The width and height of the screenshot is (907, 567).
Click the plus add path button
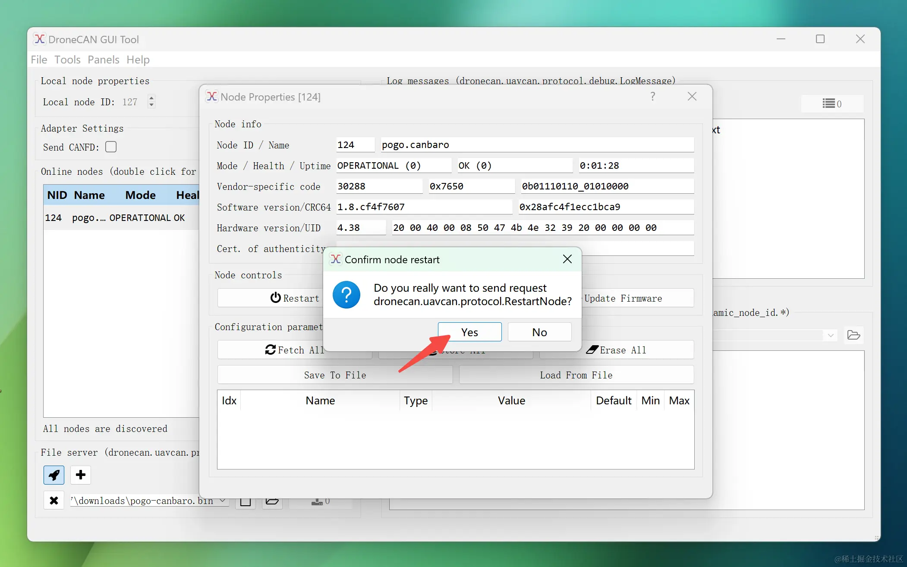click(x=80, y=475)
